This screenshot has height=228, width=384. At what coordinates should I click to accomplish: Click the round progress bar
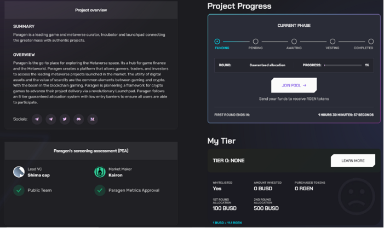click(x=343, y=65)
